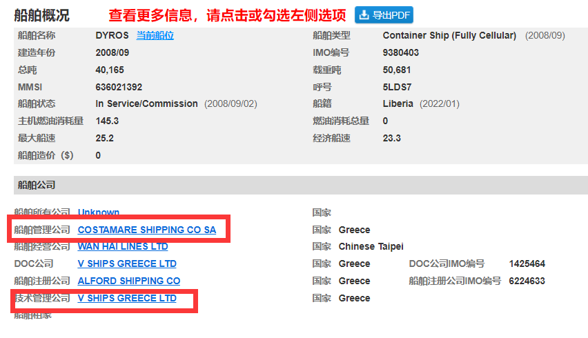Screen dimensions: 588x338
Task: Click the DOC company IMO number 1425464
Action: pos(527,264)
